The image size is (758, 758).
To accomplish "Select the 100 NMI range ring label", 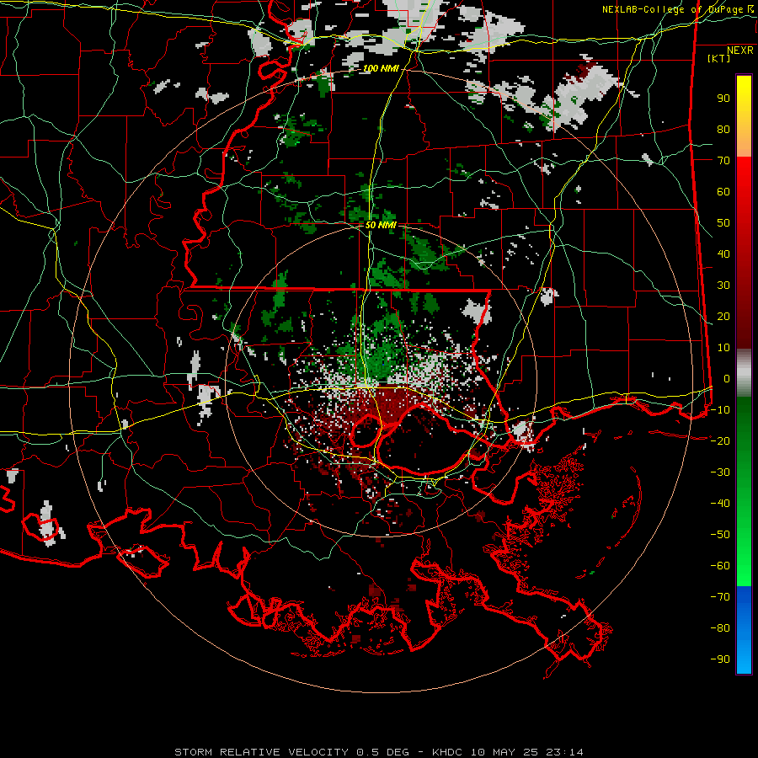I will tap(381, 68).
